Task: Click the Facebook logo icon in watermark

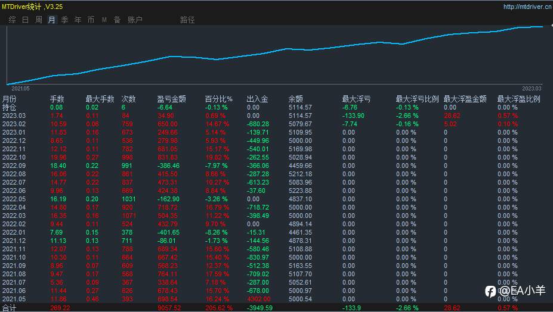Action: click(490, 291)
